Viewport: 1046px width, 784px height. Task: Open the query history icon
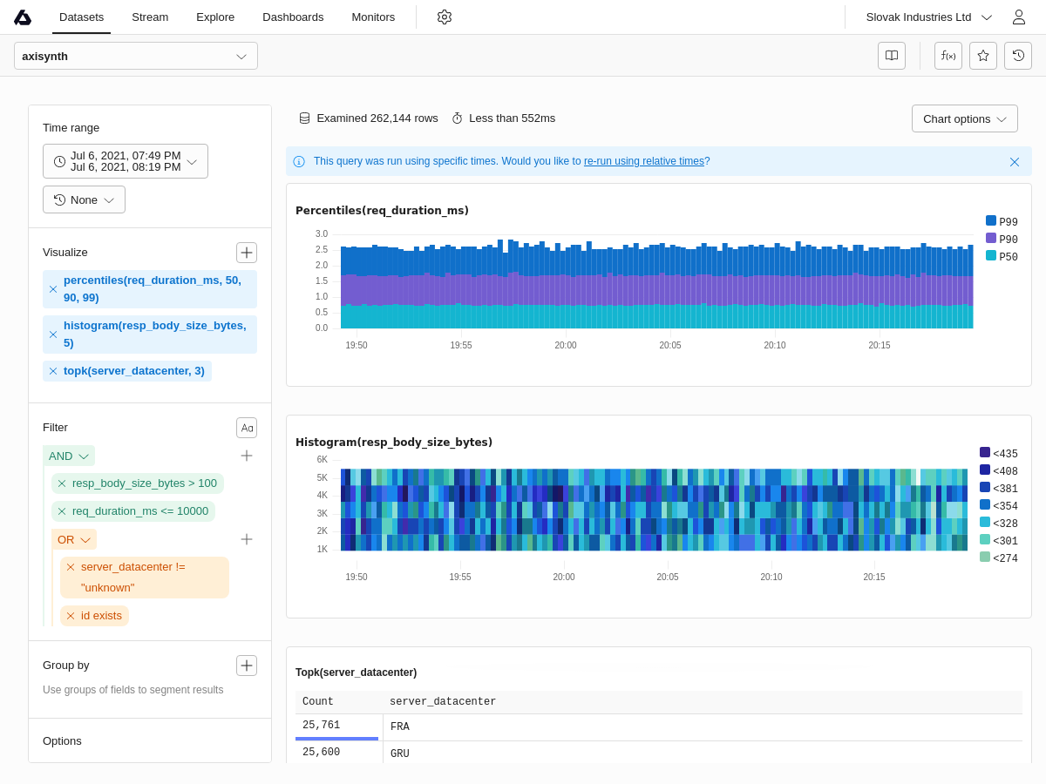click(1018, 56)
